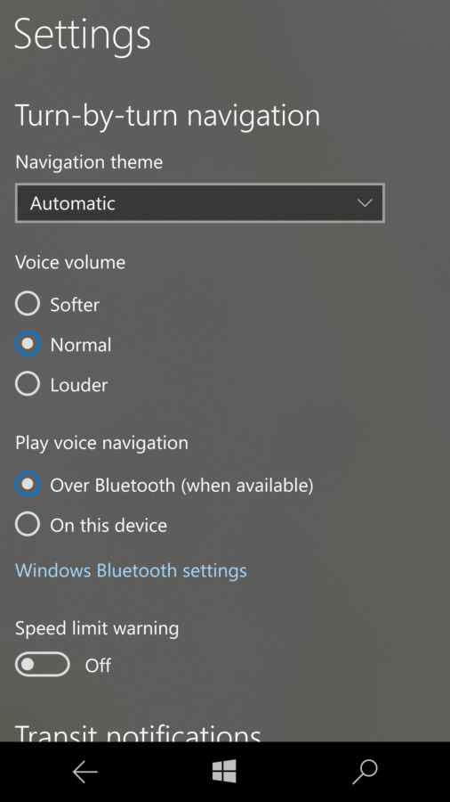Click the Softer label text

coord(75,305)
